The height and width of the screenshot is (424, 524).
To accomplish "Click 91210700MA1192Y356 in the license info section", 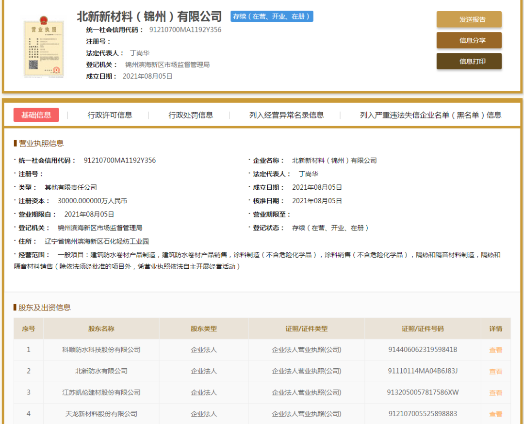I will [120, 161].
